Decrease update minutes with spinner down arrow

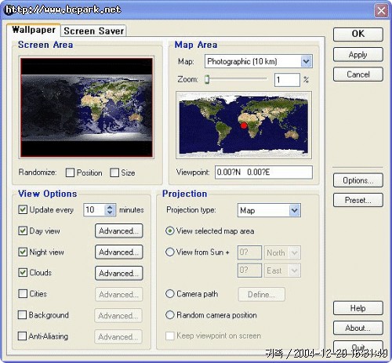point(110,212)
